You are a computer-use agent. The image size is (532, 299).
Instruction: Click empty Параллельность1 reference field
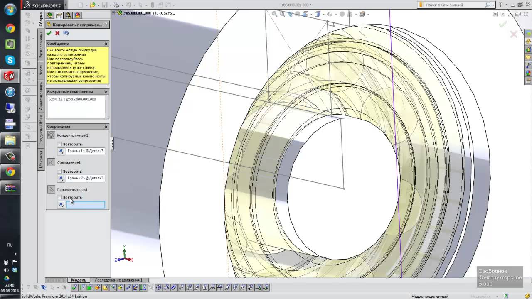[86, 205]
